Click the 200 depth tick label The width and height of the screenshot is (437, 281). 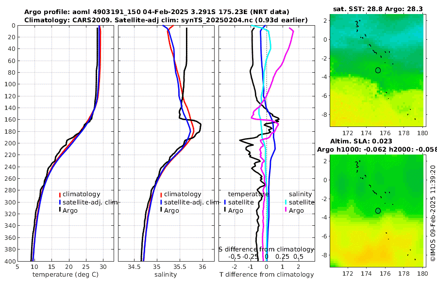click(10, 143)
